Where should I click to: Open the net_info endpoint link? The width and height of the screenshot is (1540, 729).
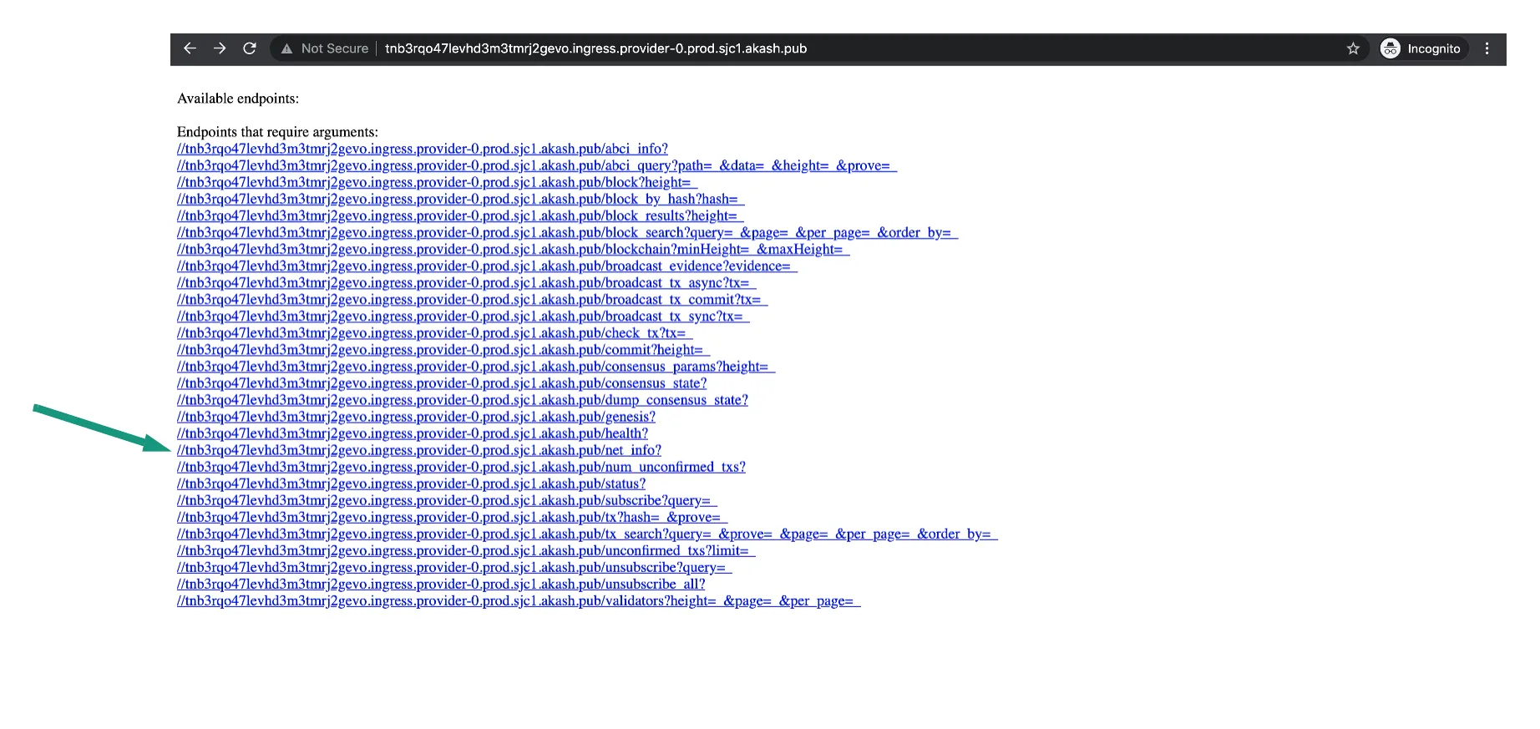(x=418, y=450)
